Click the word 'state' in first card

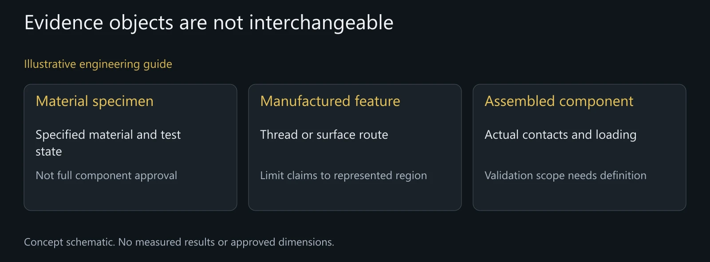click(49, 152)
